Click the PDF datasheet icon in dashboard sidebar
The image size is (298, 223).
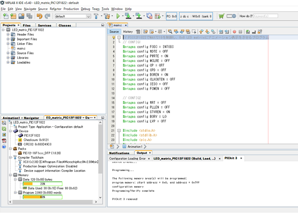click(x=4, y=140)
